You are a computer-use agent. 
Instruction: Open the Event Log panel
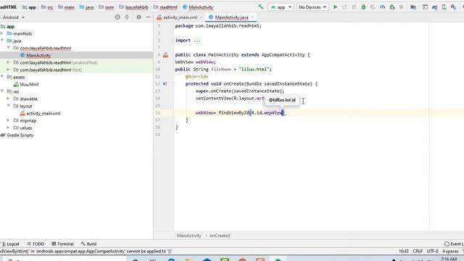tap(454, 244)
